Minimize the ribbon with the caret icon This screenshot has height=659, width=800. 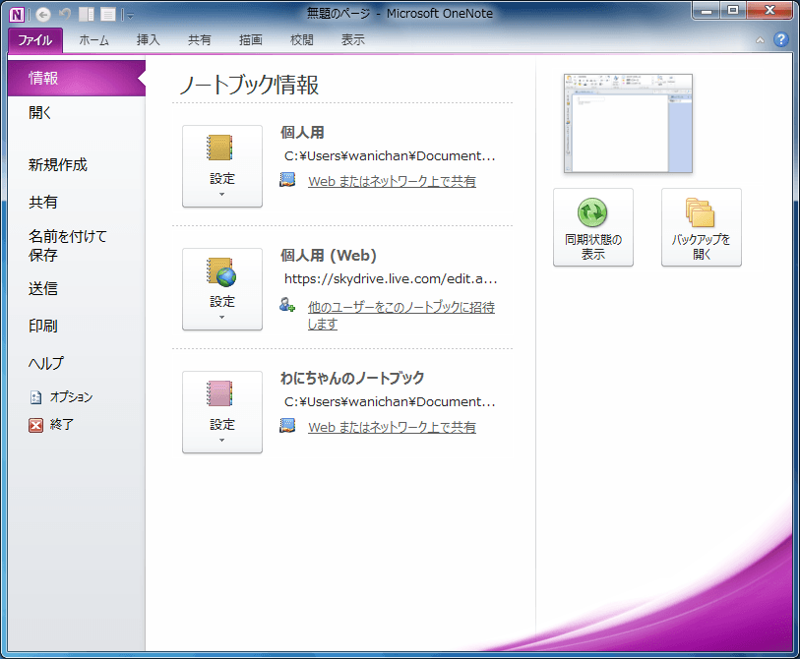pyautogui.click(x=760, y=40)
